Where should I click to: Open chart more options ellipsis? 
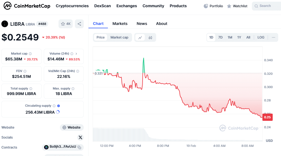click(x=273, y=37)
